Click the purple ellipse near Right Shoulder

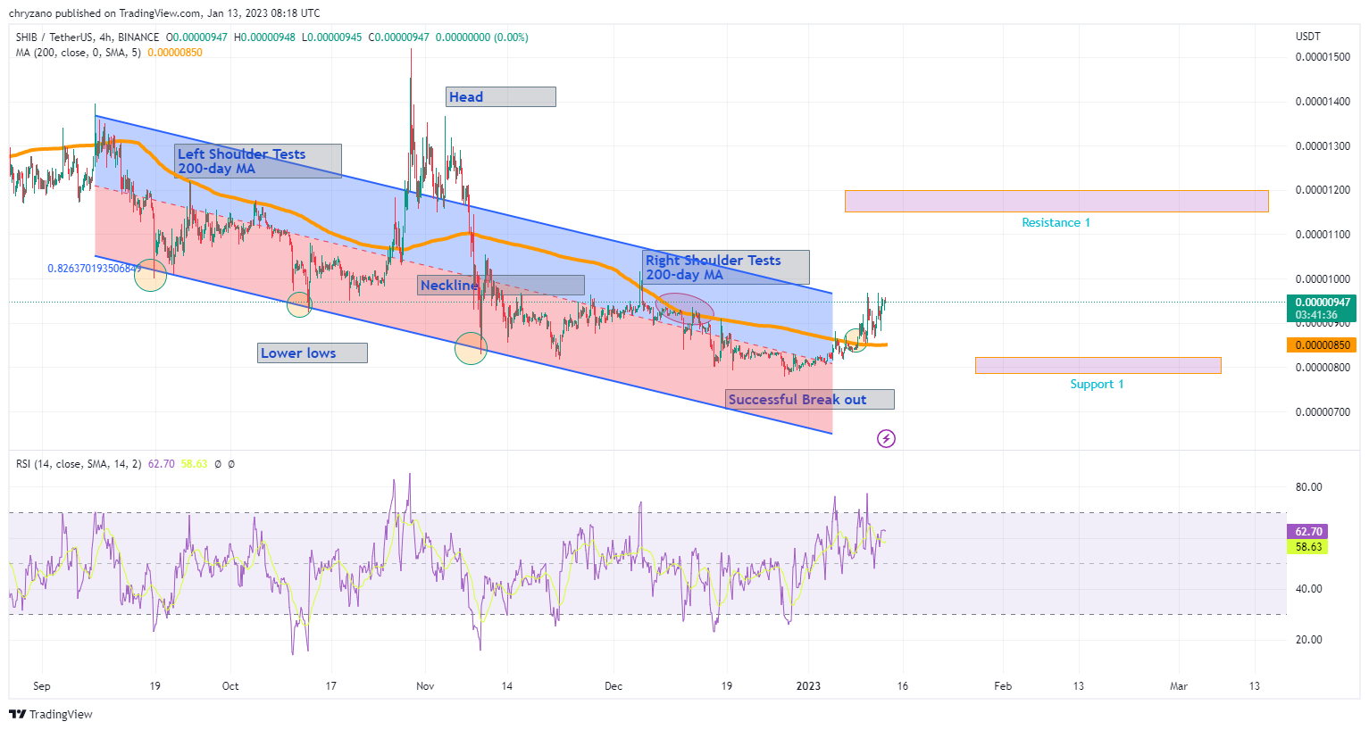(x=685, y=308)
